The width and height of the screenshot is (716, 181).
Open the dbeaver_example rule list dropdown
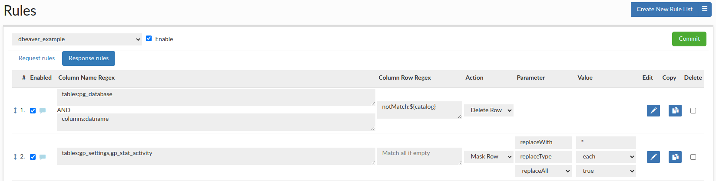[x=77, y=39]
